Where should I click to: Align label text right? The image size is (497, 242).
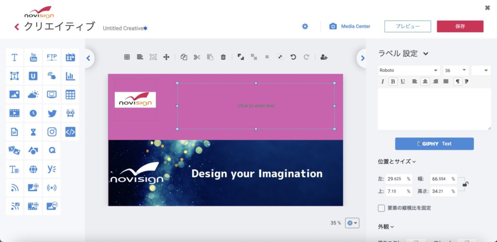point(436,81)
